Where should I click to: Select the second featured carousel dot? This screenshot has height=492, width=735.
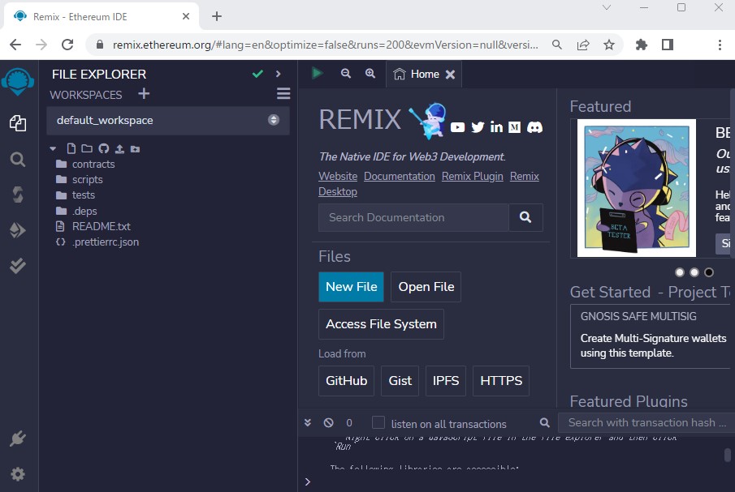tap(694, 272)
